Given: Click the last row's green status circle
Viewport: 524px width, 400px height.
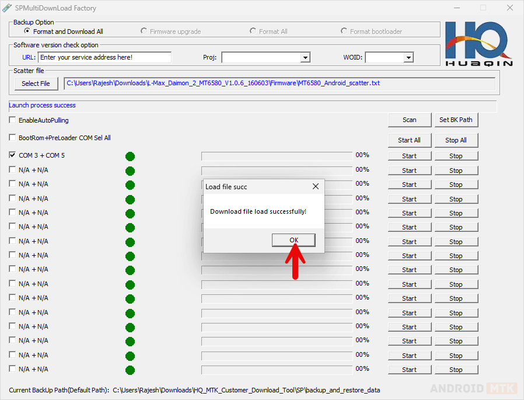Looking at the screenshot, I should coord(130,370).
